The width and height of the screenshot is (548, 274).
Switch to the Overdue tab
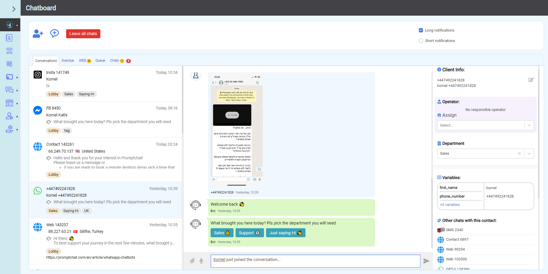(x=68, y=61)
